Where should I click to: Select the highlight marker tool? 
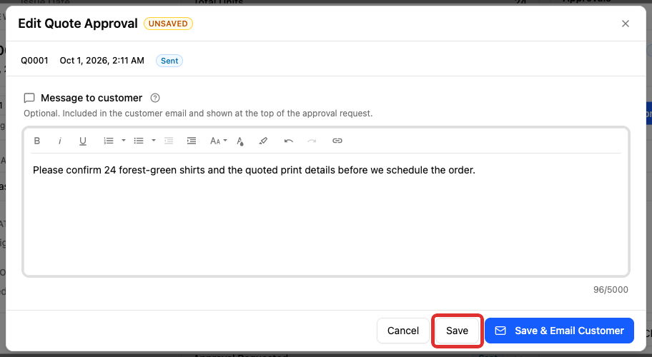pyautogui.click(x=263, y=141)
